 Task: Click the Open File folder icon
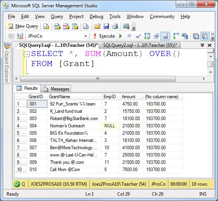(x=97, y=26)
